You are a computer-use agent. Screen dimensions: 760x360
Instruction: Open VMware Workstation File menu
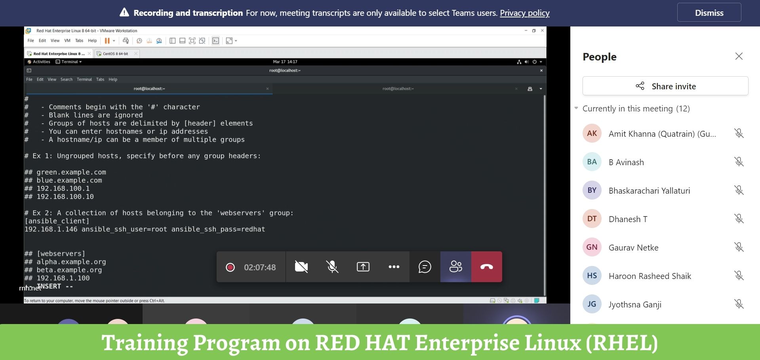pyautogui.click(x=31, y=41)
